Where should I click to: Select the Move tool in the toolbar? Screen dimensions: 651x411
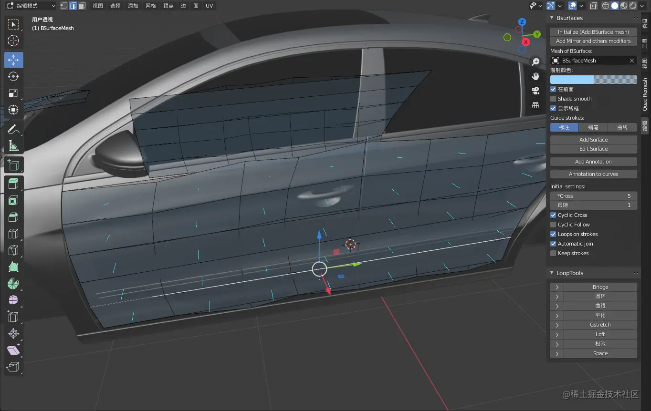(x=13, y=60)
